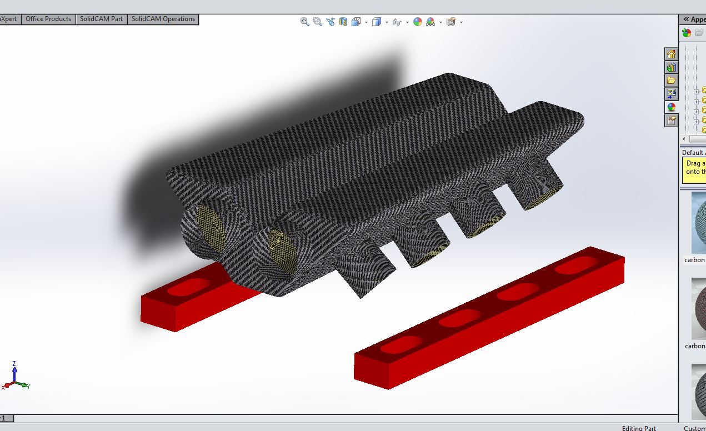
Task: Open the Design Library task pane tab
Action: 671,67
